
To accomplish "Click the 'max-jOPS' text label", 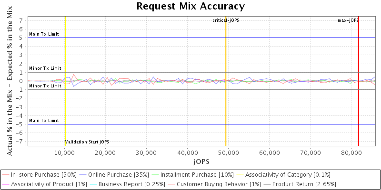I will [x=348, y=20].
